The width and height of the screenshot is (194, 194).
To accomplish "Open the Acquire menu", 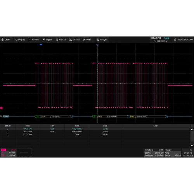I will (x=34, y=40).
